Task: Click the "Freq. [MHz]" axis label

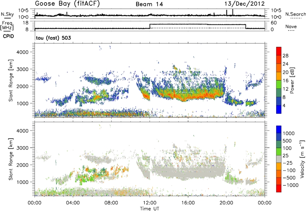Action: tap(7, 26)
